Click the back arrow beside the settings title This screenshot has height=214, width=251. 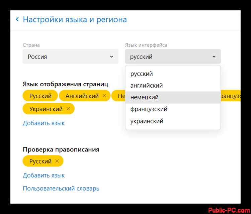pyautogui.click(x=17, y=20)
